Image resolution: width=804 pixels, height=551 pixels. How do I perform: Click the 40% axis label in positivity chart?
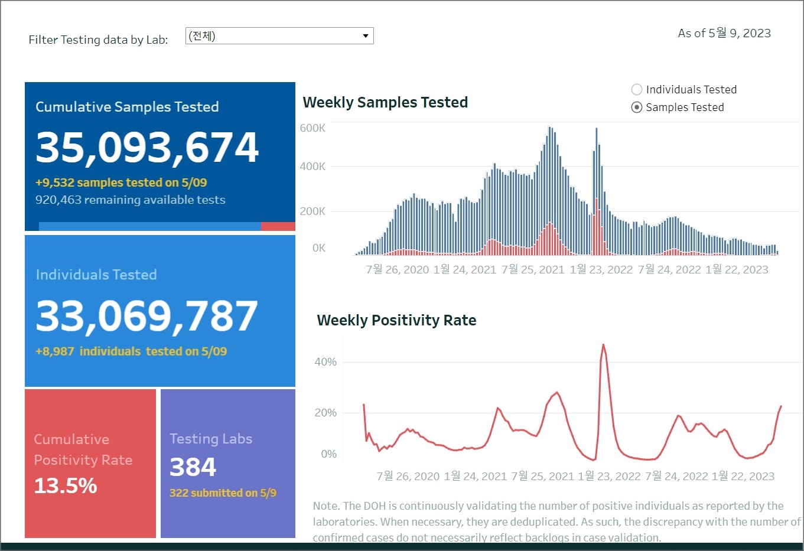click(x=325, y=362)
